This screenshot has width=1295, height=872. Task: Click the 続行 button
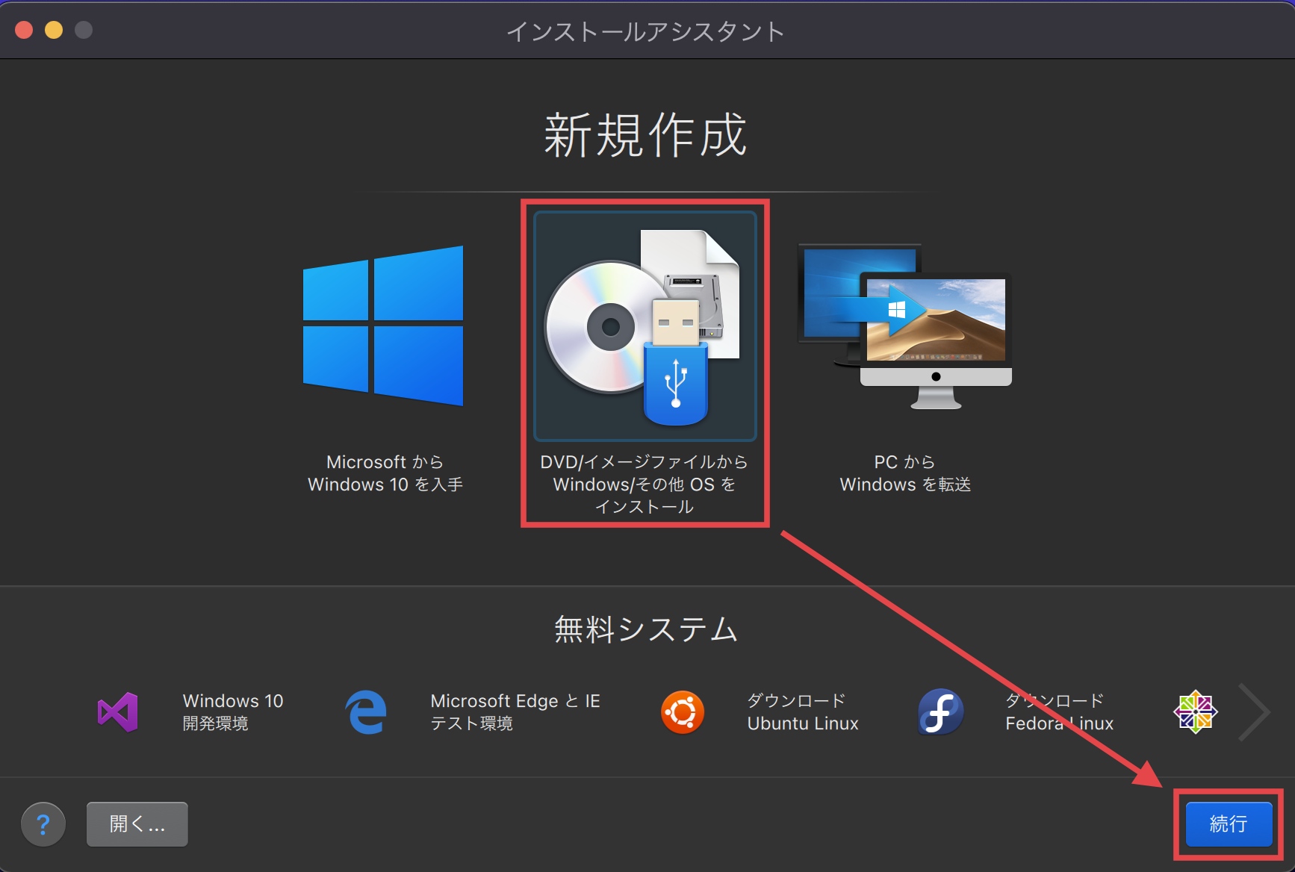1229,824
